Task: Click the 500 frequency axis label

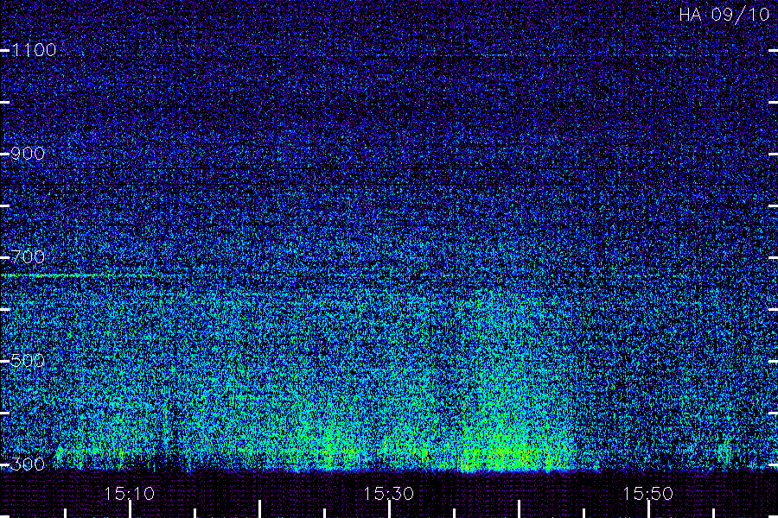Action: click(x=28, y=361)
